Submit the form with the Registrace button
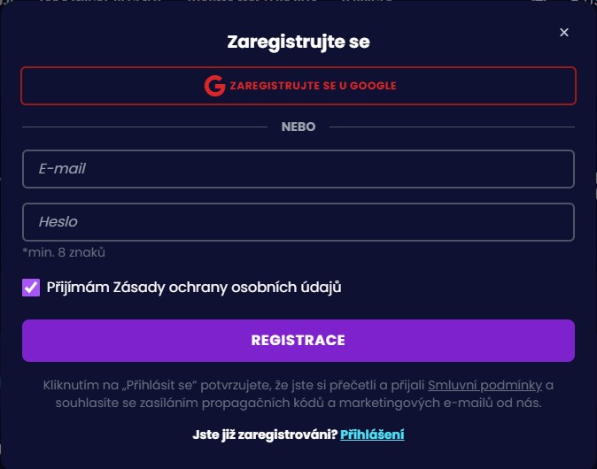The height and width of the screenshot is (469, 597). pos(298,341)
